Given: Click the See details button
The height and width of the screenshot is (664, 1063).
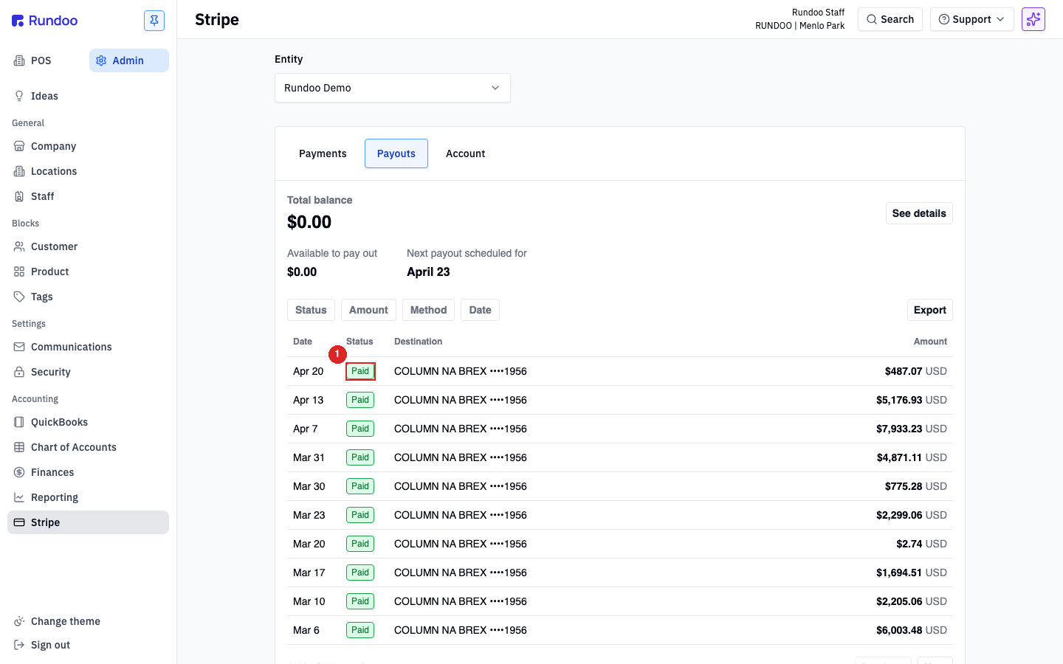Looking at the screenshot, I should coord(919,213).
